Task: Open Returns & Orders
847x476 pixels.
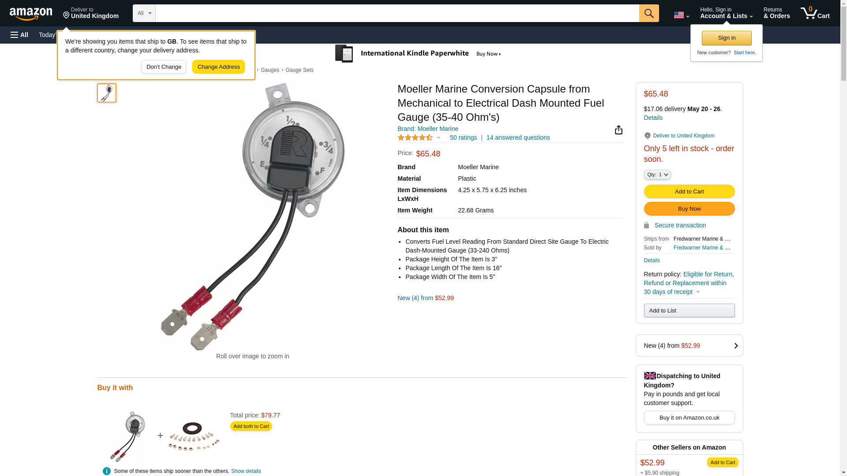Action: click(x=776, y=13)
